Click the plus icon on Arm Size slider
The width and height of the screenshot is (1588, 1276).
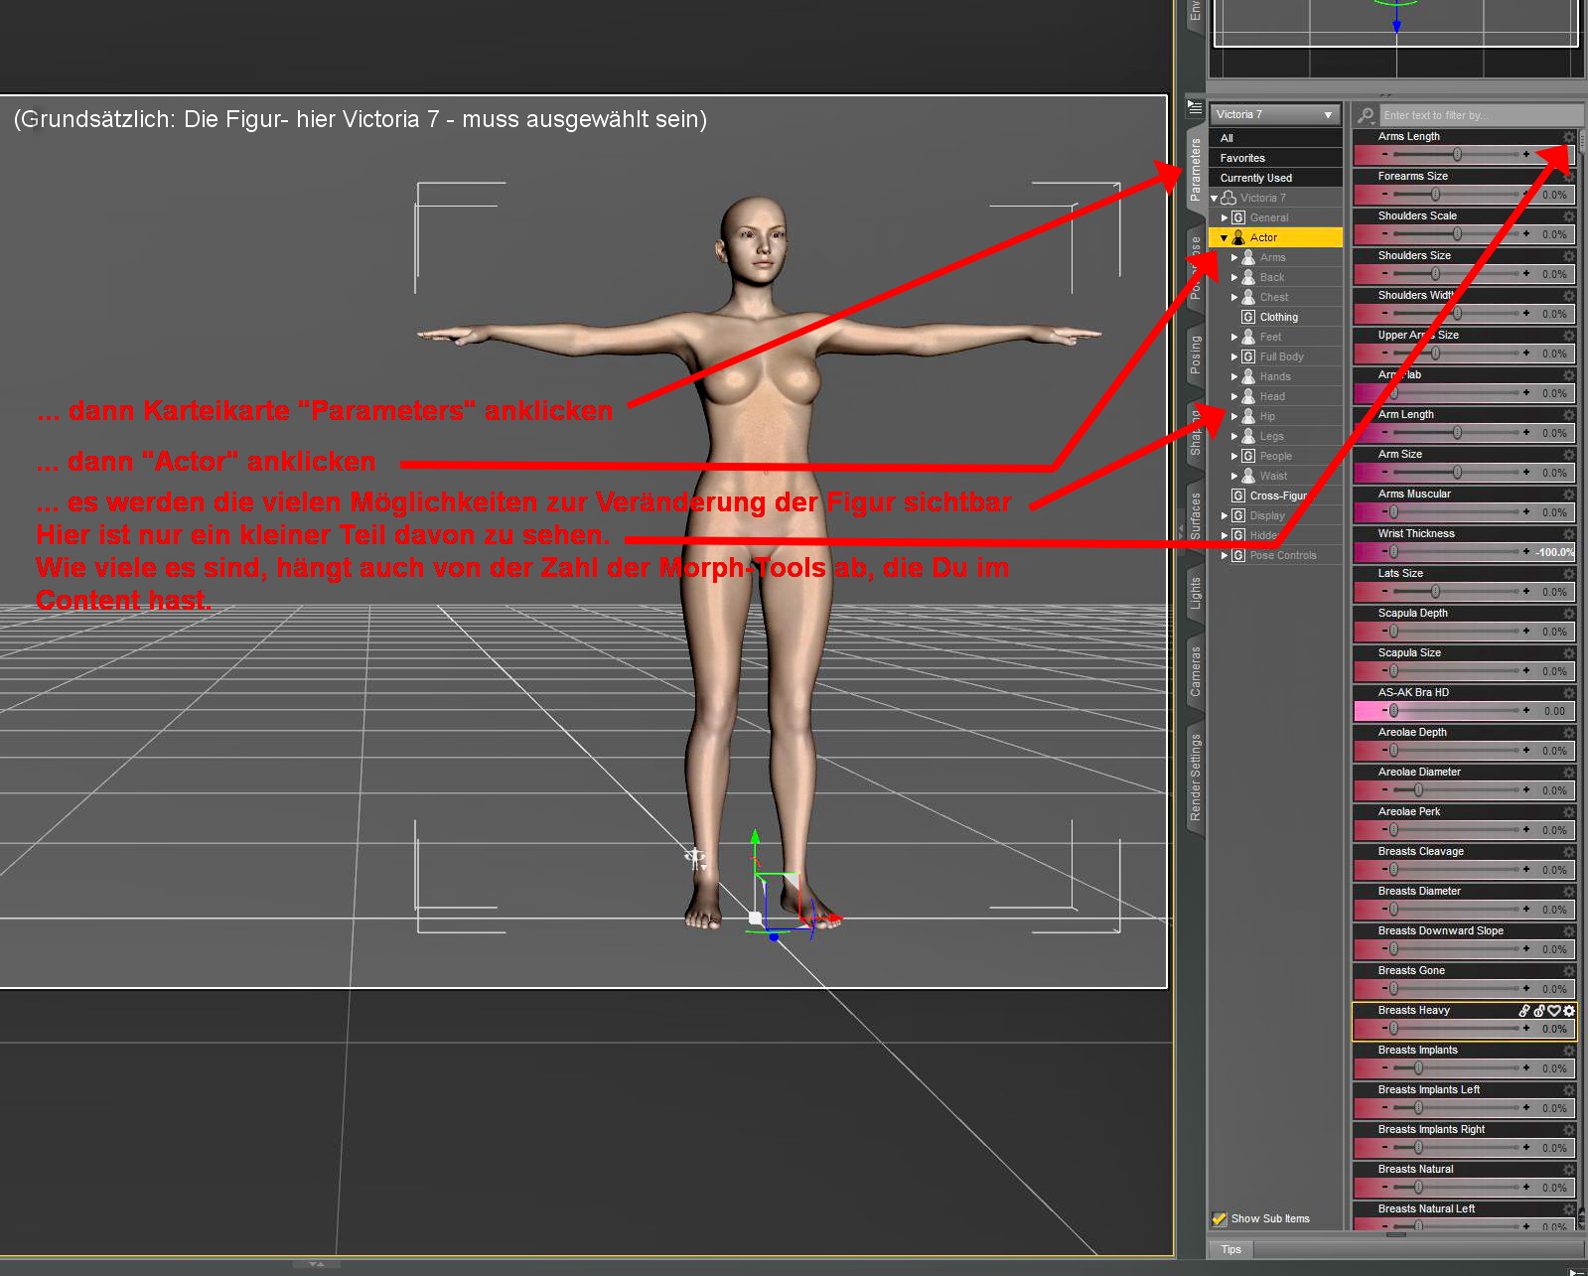[x=1526, y=473]
